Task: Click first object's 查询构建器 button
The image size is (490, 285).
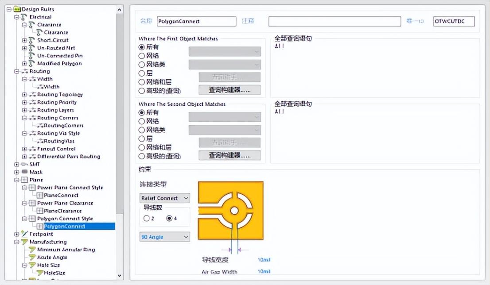Action: point(229,90)
